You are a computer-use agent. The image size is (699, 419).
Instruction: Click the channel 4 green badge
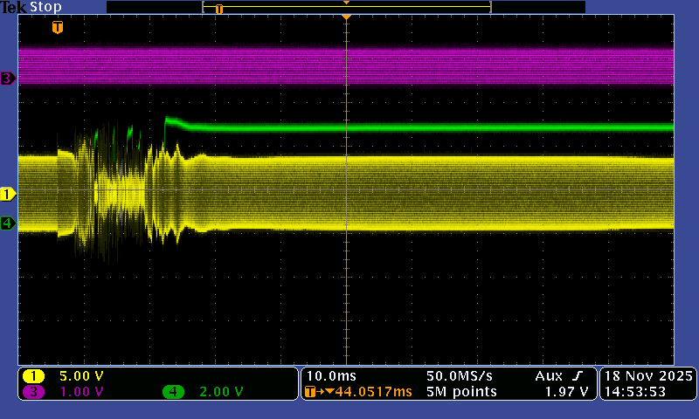click(173, 392)
